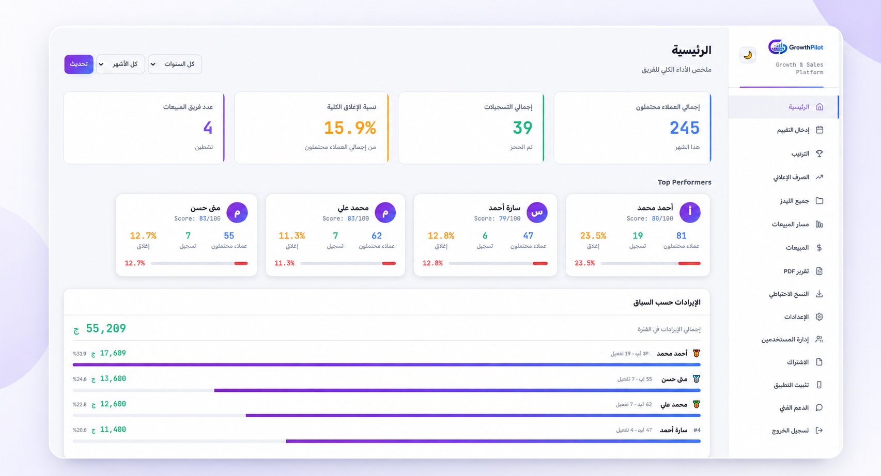Click the gear icon for الإعدادات
The width and height of the screenshot is (881, 476).
coord(820,317)
